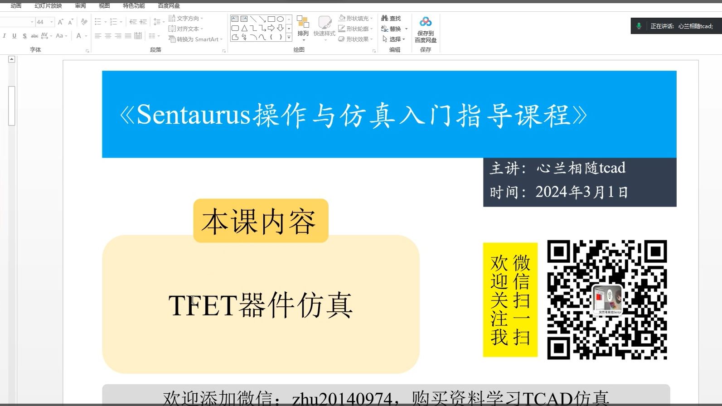Viewport: 722px width, 406px height.
Task: Apply numbered list formatting
Action: pos(114,21)
